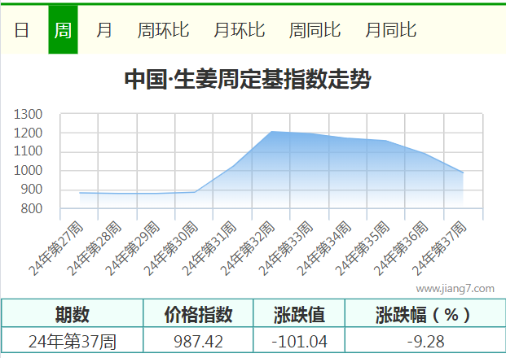The width and height of the screenshot is (506, 358).
Task: Click the www.jiang7.com chart credit
Action: tap(455, 288)
